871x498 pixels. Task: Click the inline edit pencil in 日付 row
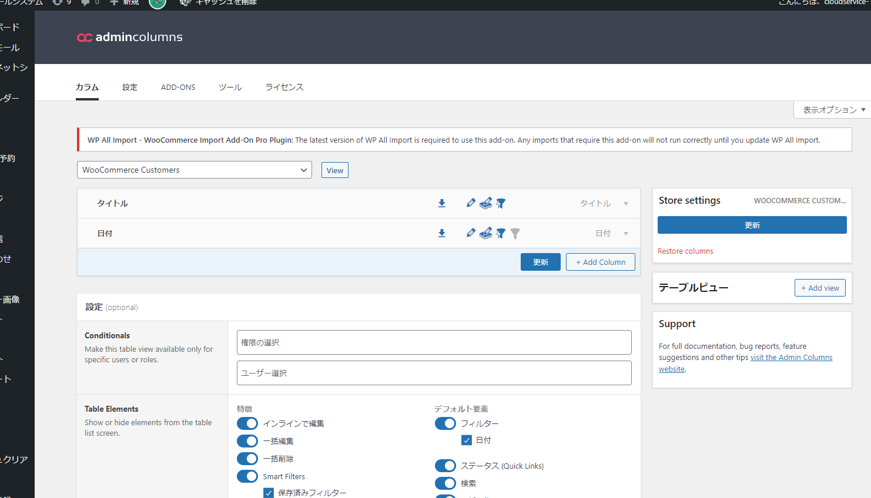click(471, 233)
